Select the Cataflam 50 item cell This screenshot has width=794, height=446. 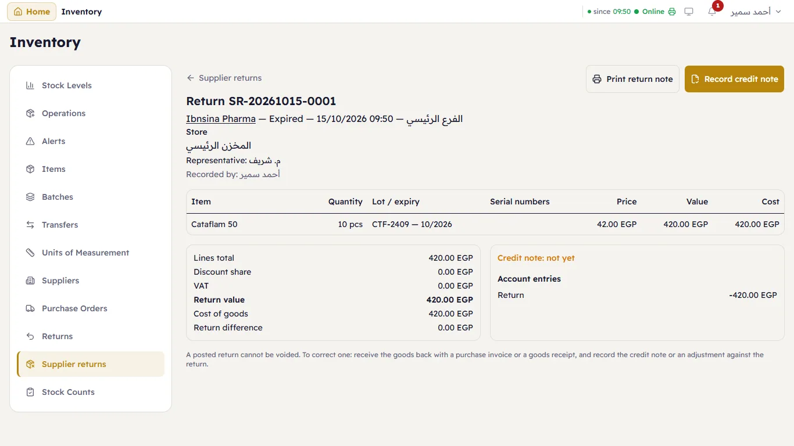click(x=214, y=224)
